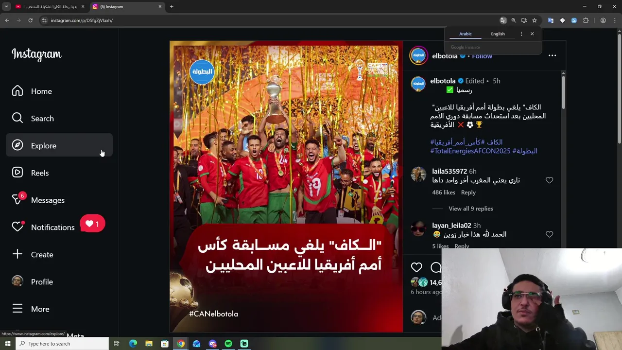Reload the page
This screenshot has height=350, width=622.
pos(30,20)
